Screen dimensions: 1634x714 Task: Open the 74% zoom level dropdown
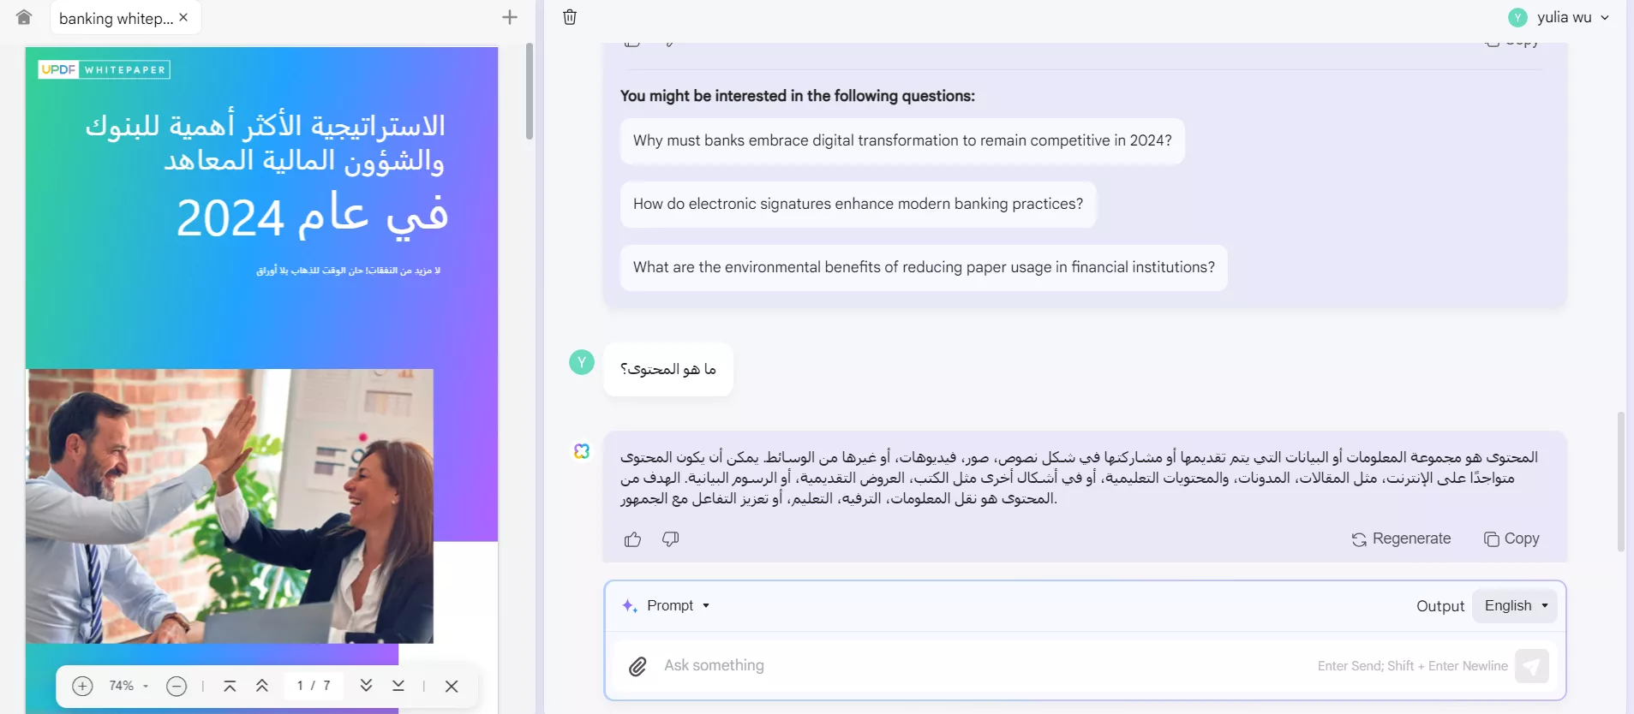coord(129,686)
